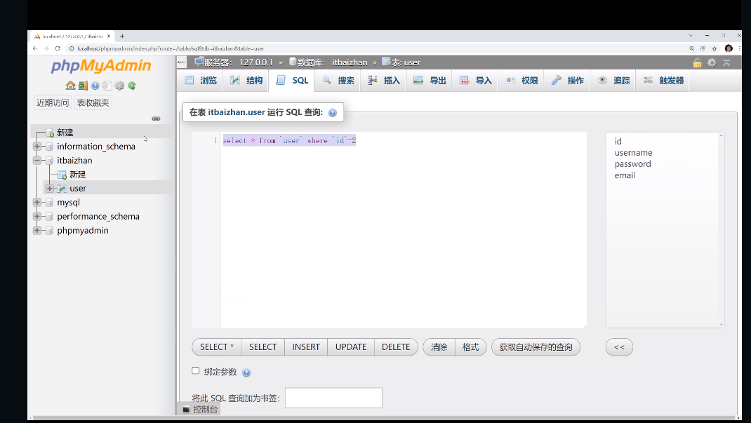
Task: Click the DELETE button
Action: (x=396, y=347)
